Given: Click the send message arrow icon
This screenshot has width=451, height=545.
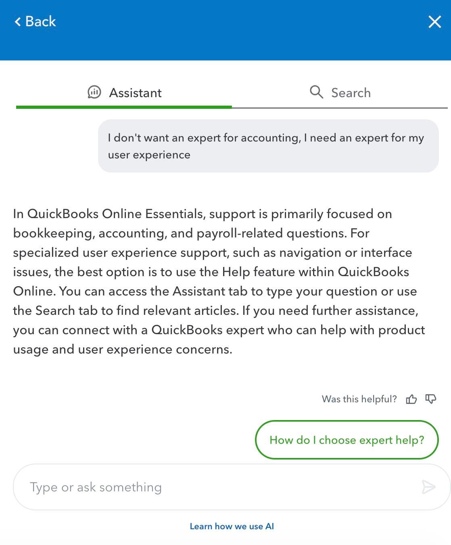Looking at the screenshot, I should coord(428,487).
